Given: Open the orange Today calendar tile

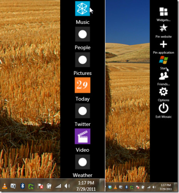Looking at the screenshot, I should pos(83,85).
